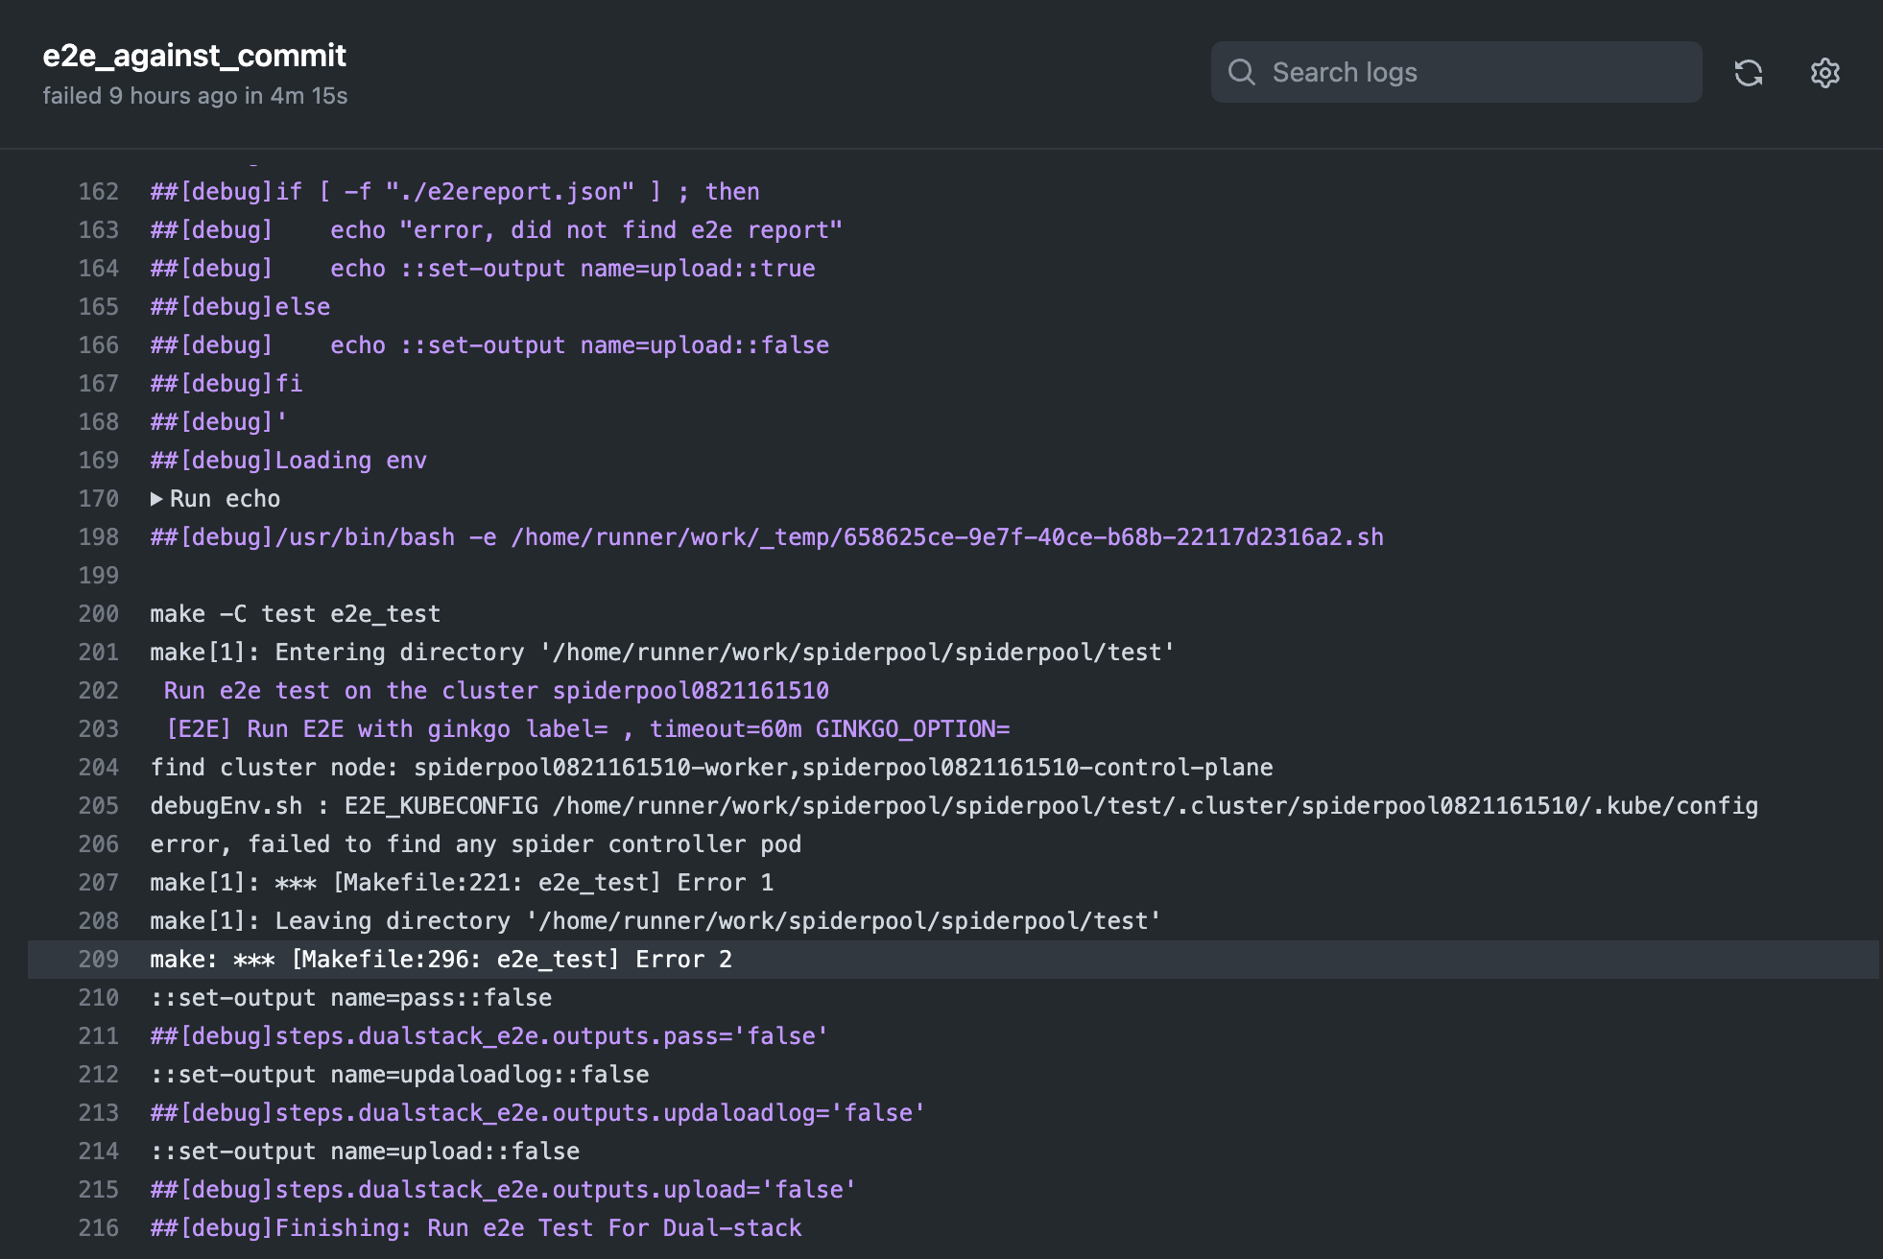Viewport: 1883px width, 1259px height.
Task: Expand the collapsed Run echo step group
Action: [x=225, y=498]
